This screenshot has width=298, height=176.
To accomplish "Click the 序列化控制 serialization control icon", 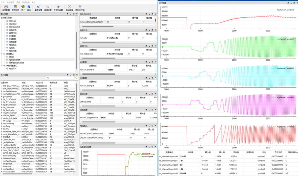I will point(80,8).
